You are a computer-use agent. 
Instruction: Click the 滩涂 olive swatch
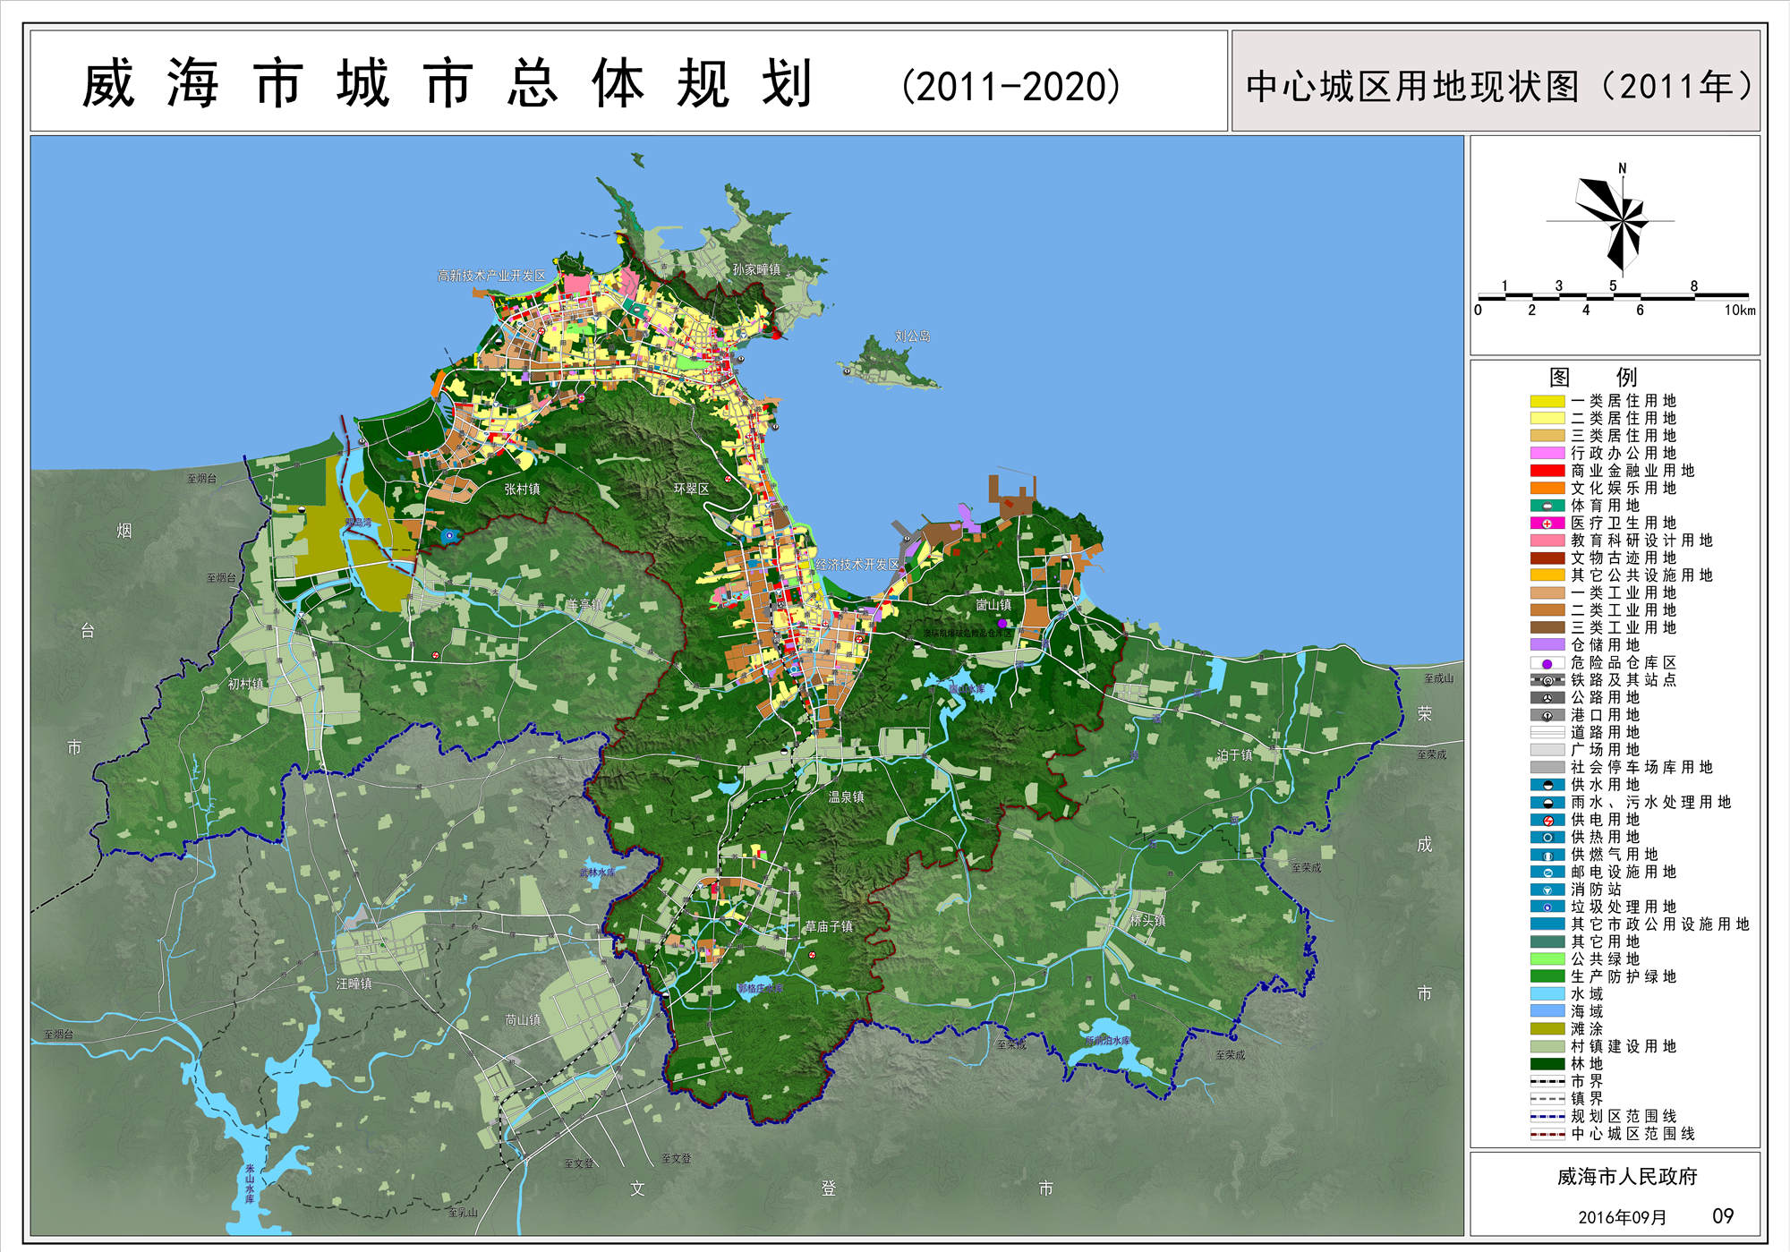tap(1547, 1029)
